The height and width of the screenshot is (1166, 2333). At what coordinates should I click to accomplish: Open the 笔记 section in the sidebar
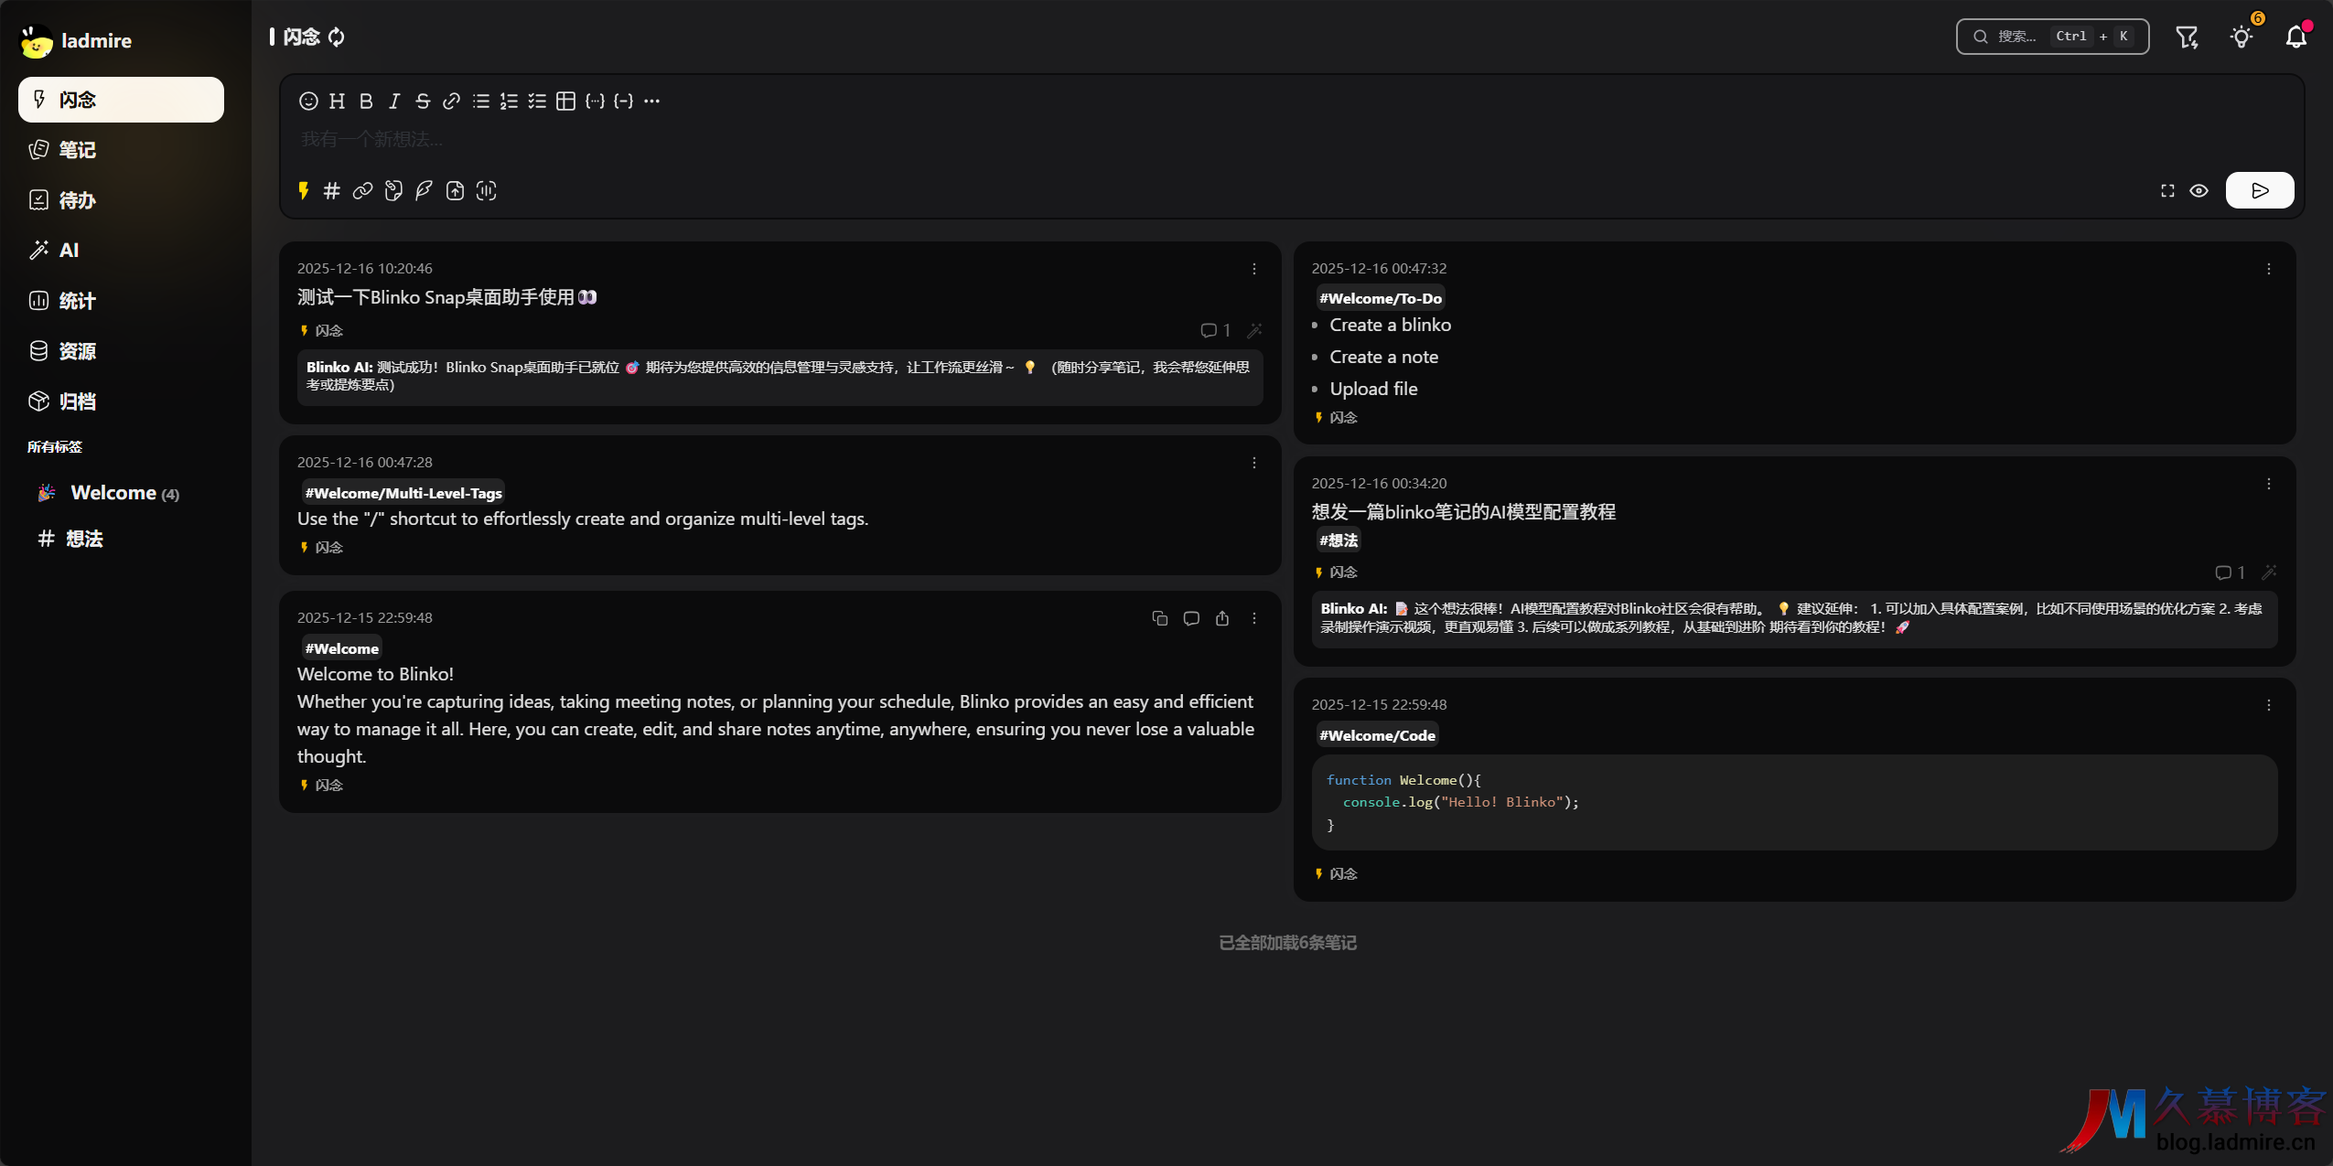77,150
